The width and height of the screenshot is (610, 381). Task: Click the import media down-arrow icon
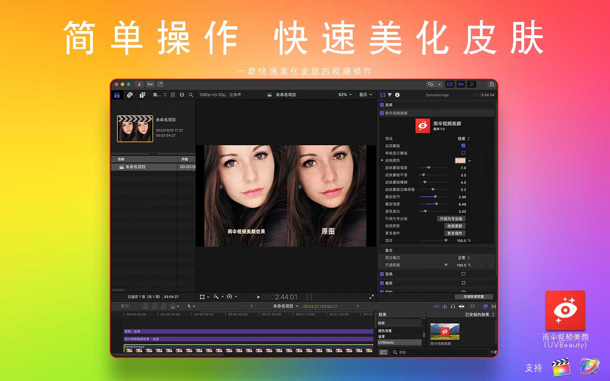click(x=139, y=84)
